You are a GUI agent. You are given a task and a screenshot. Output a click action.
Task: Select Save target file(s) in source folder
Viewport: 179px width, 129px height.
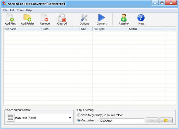(x=79, y=115)
